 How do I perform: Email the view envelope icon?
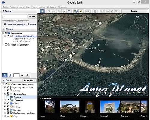pyautogui.click(x=102, y=11)
